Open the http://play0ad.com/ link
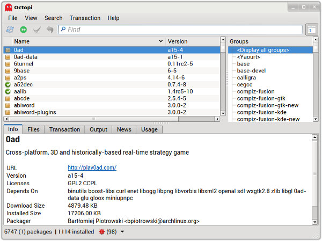Image resolution: width=322 pixels, height=241 pixels. point(92,167)
